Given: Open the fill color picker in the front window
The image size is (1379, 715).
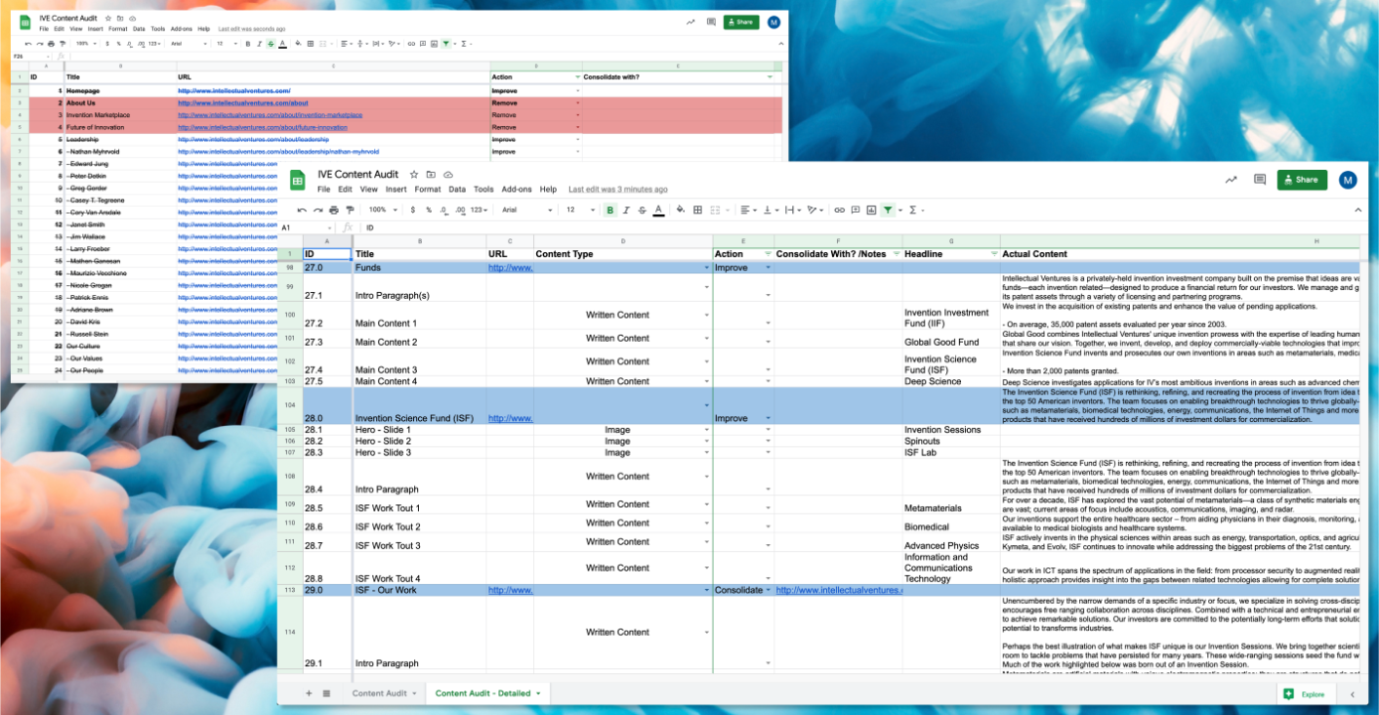Looking at the screenshot, I should click(x=681, y=210).
